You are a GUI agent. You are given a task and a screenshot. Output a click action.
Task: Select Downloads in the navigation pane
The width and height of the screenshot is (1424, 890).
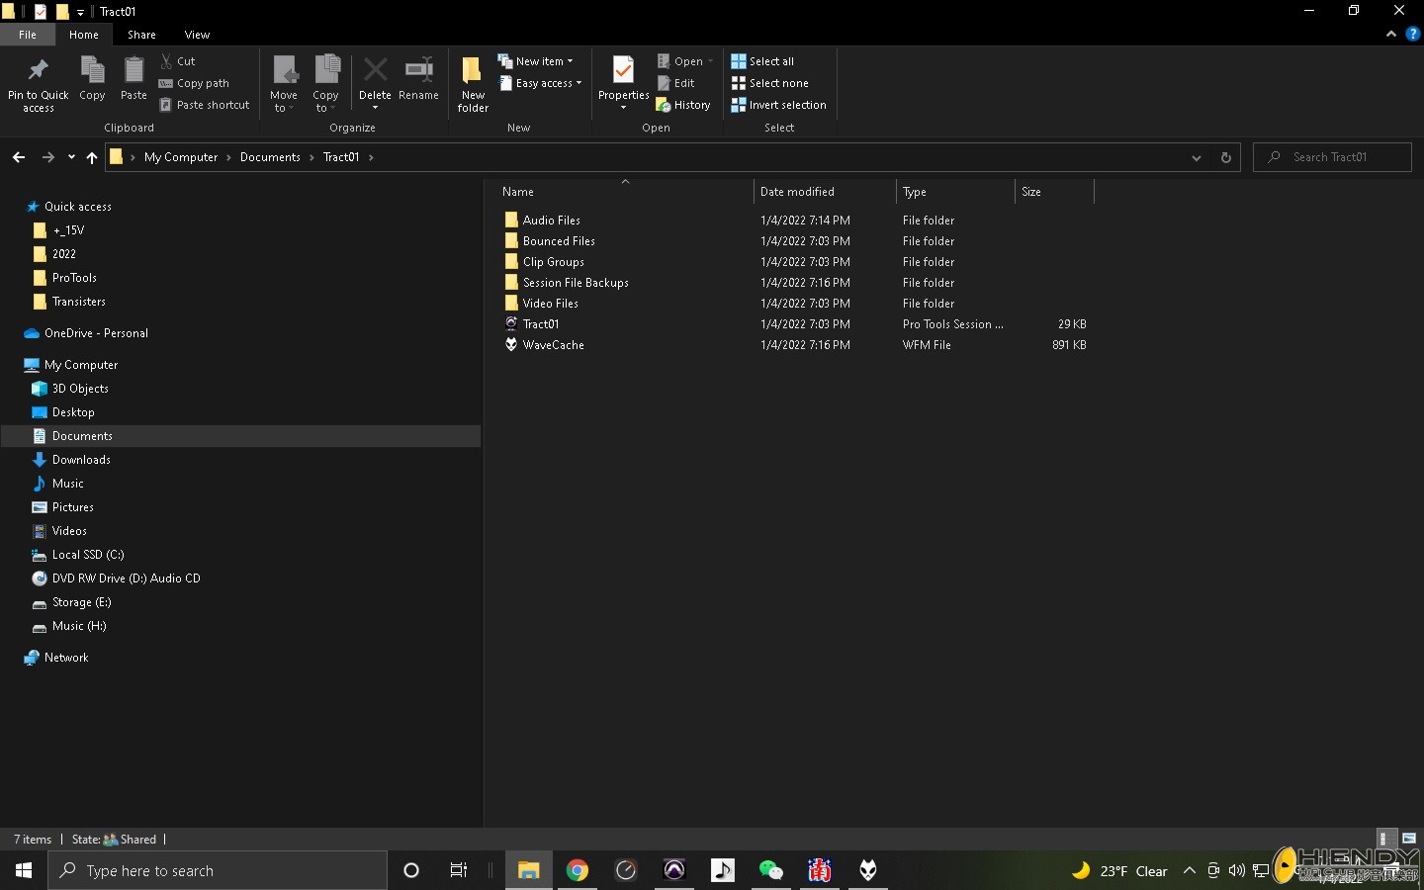(x=81, y=460)
